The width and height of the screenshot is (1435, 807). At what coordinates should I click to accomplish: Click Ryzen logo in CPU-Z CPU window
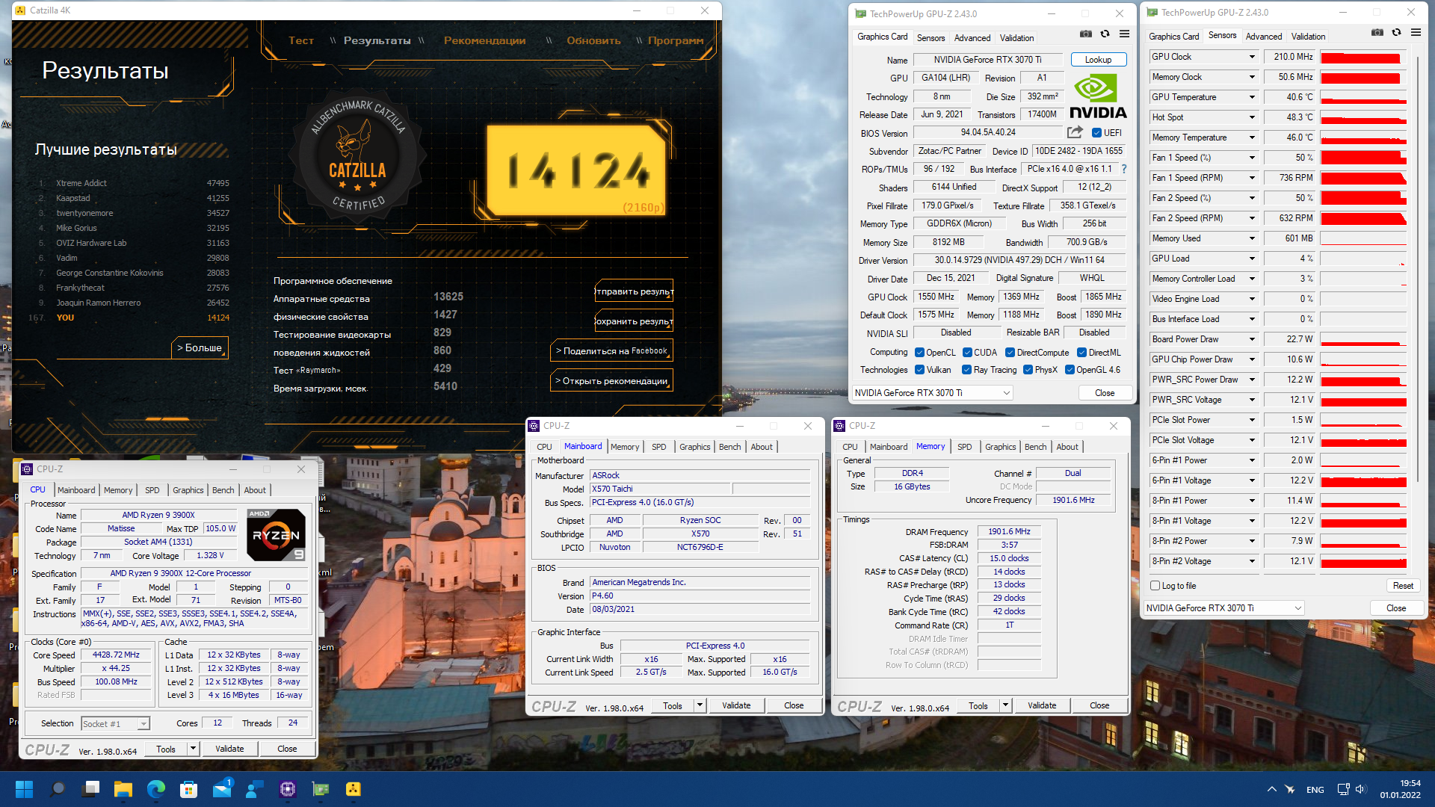point(276,535)
